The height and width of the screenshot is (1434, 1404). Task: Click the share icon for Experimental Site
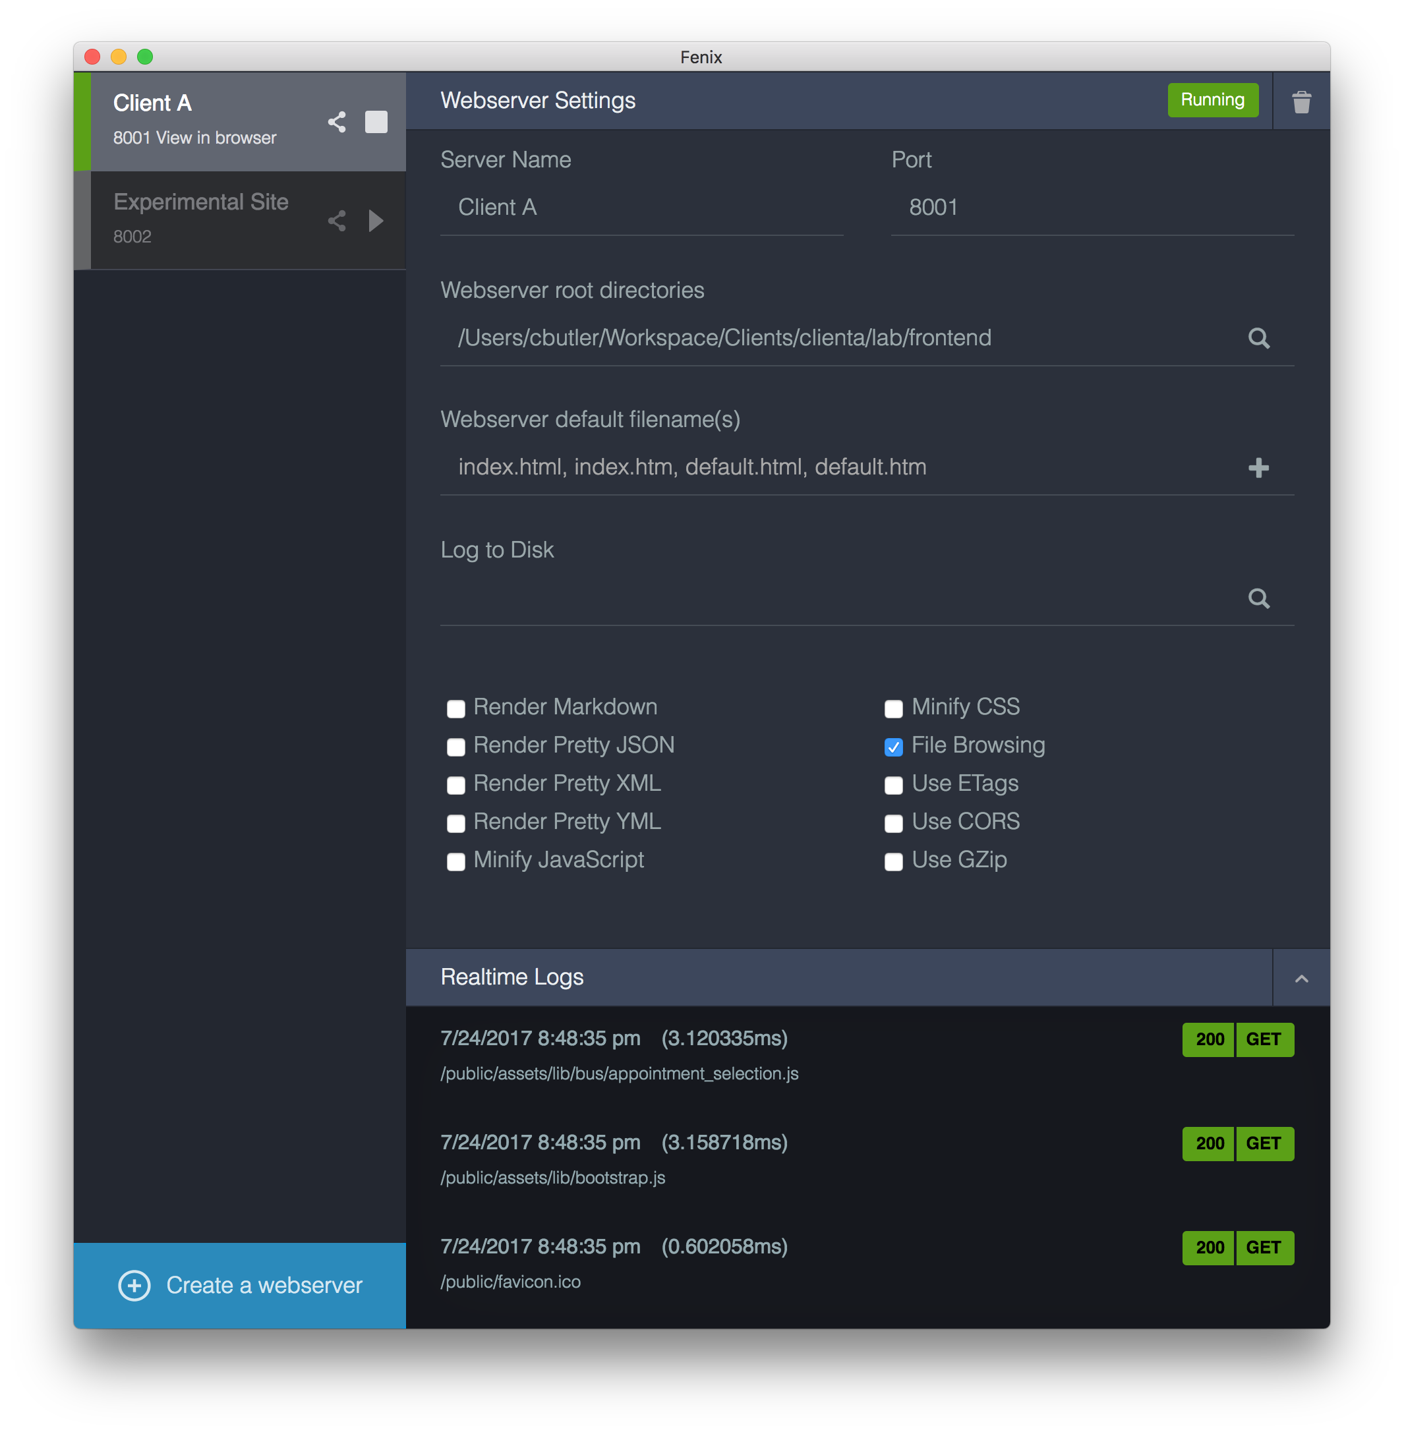[x=337, y=218]
